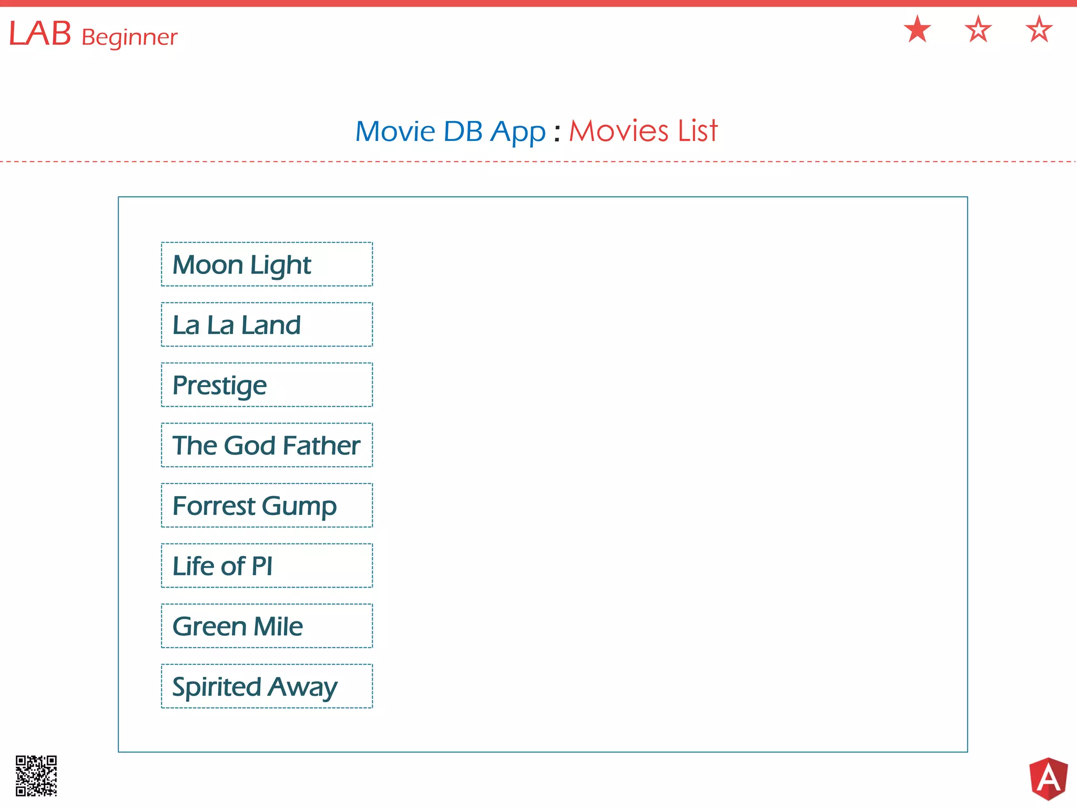Screen dimensions: 1077x808
Task: Click the 'Beginner' level label
Action: (x=129, y=38)
